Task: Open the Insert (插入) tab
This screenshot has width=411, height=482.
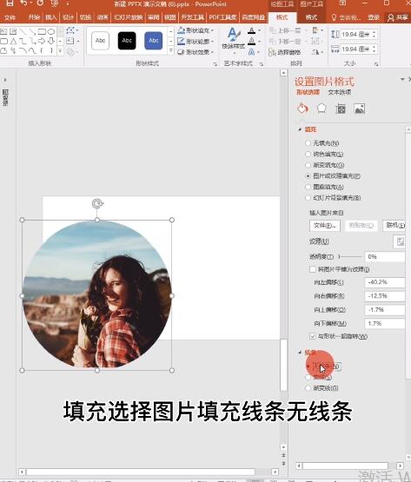Action: tap(50, 17)
